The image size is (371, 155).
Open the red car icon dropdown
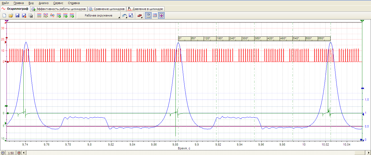140,16
